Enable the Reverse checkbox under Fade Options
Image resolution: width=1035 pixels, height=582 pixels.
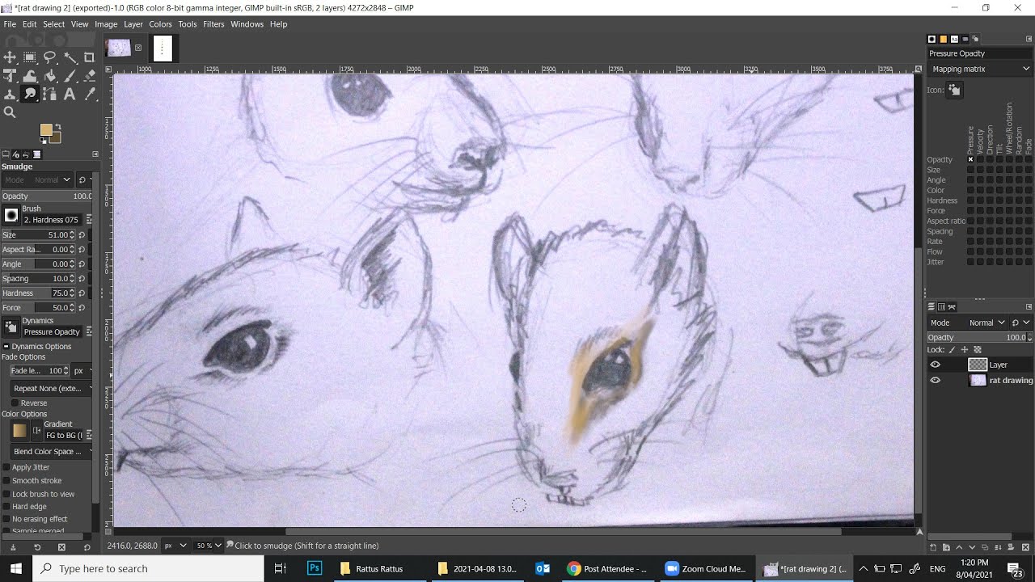click(x=15, y=403)
